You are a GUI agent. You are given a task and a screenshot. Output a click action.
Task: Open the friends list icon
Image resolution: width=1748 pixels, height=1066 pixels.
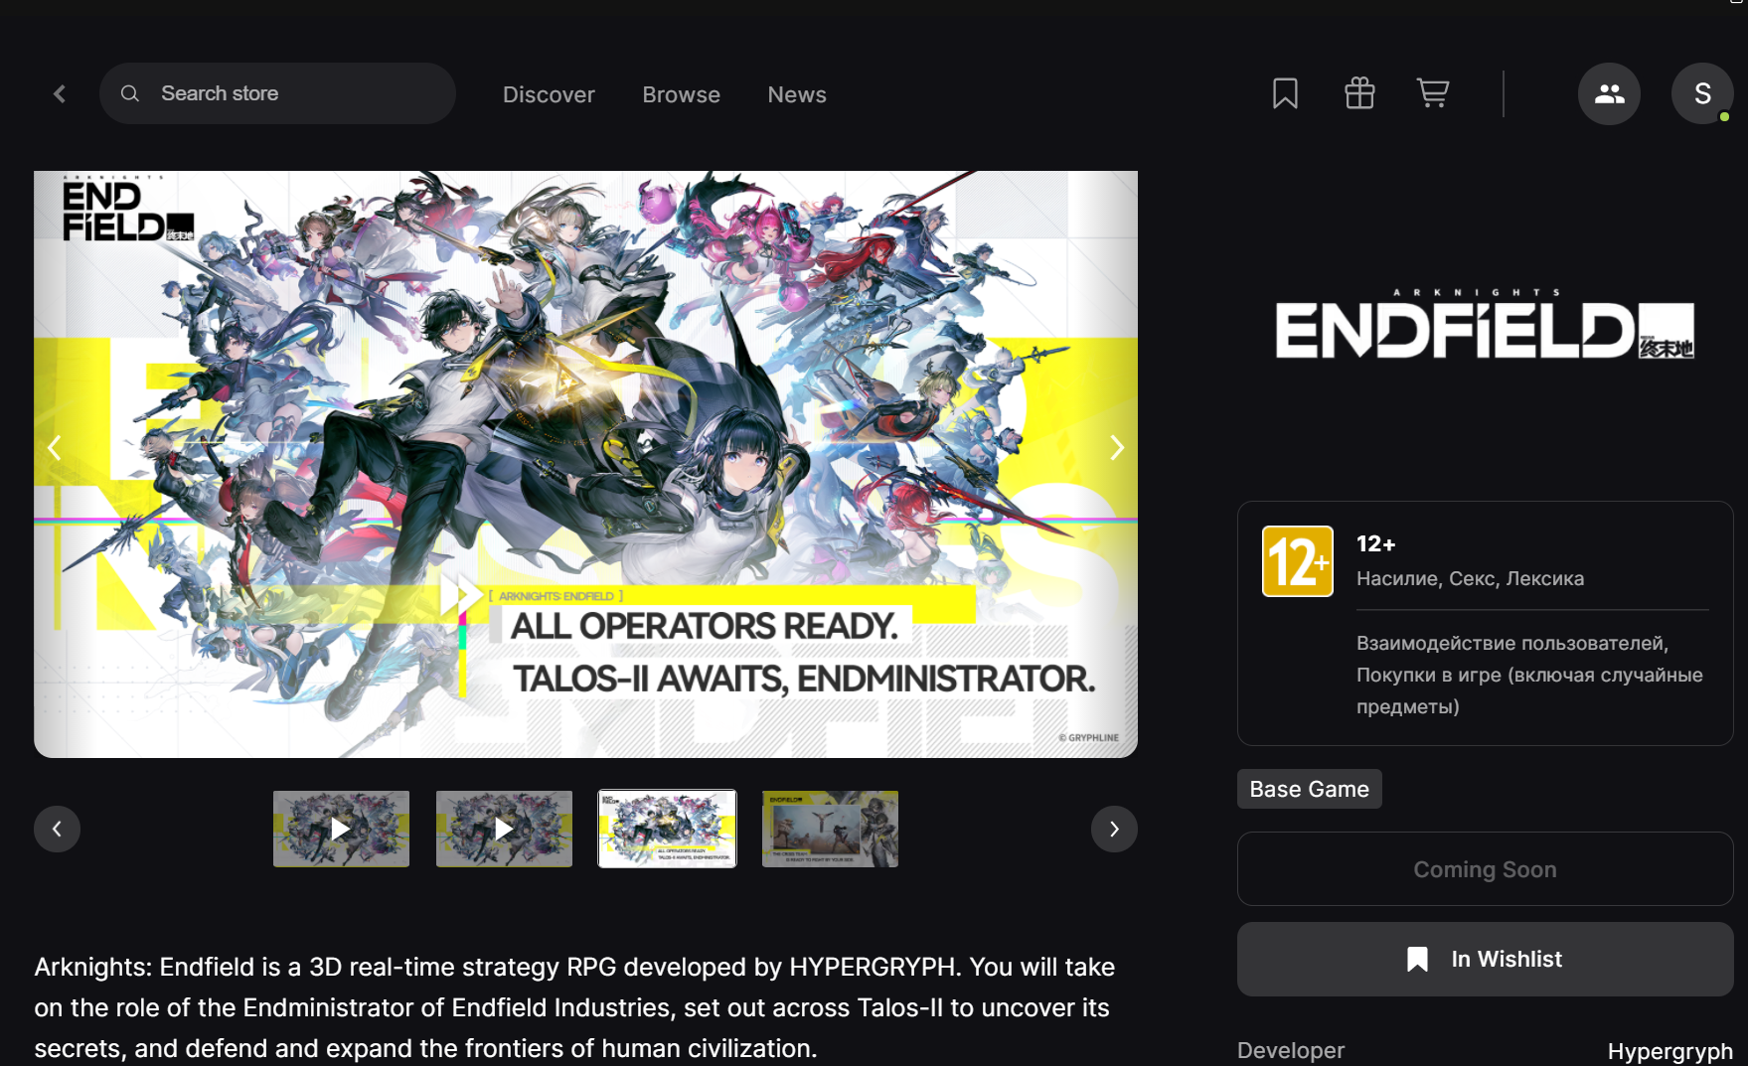(x=1609, y=93)
